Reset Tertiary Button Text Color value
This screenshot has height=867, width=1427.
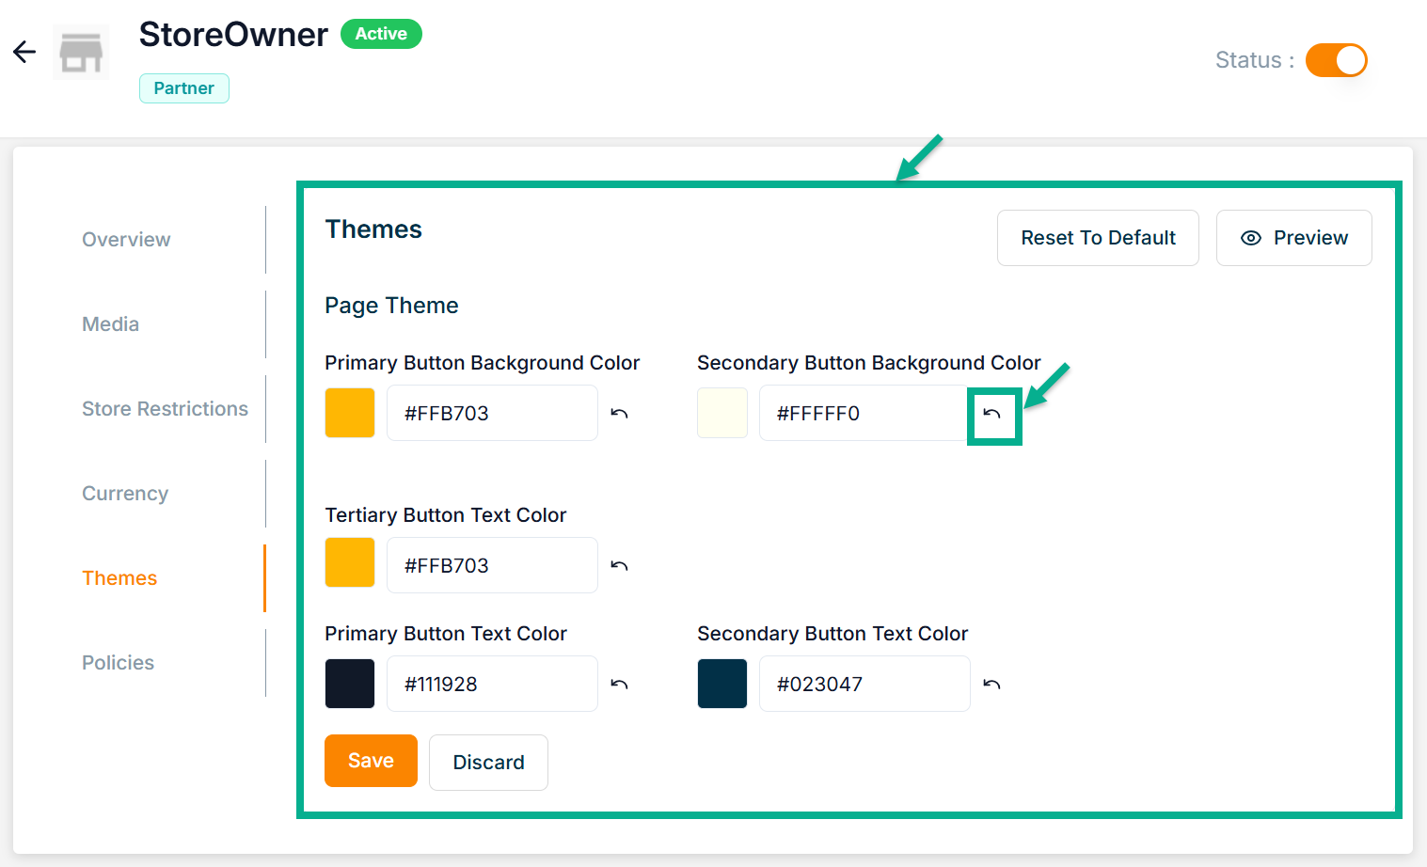tap(619, 566)
